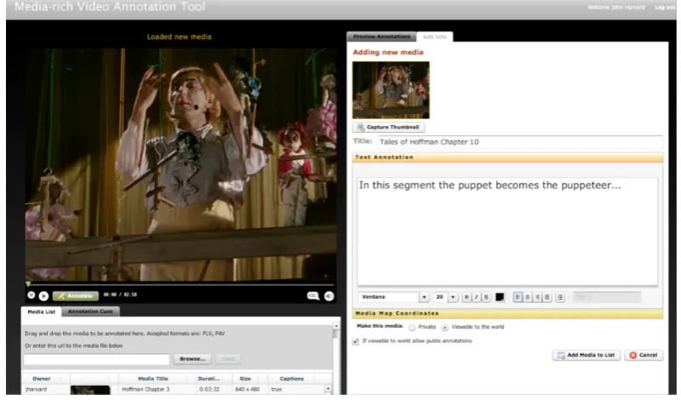
Task: Click the green Annotate button
Action: pyautogui.click(x=76, y=296)
